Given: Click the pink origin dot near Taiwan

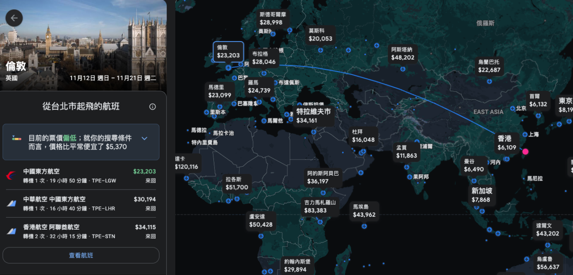Looking at the screenshot, I should tap(526, 151).
